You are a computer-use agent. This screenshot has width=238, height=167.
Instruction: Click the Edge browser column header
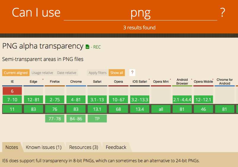coord(34,82)
